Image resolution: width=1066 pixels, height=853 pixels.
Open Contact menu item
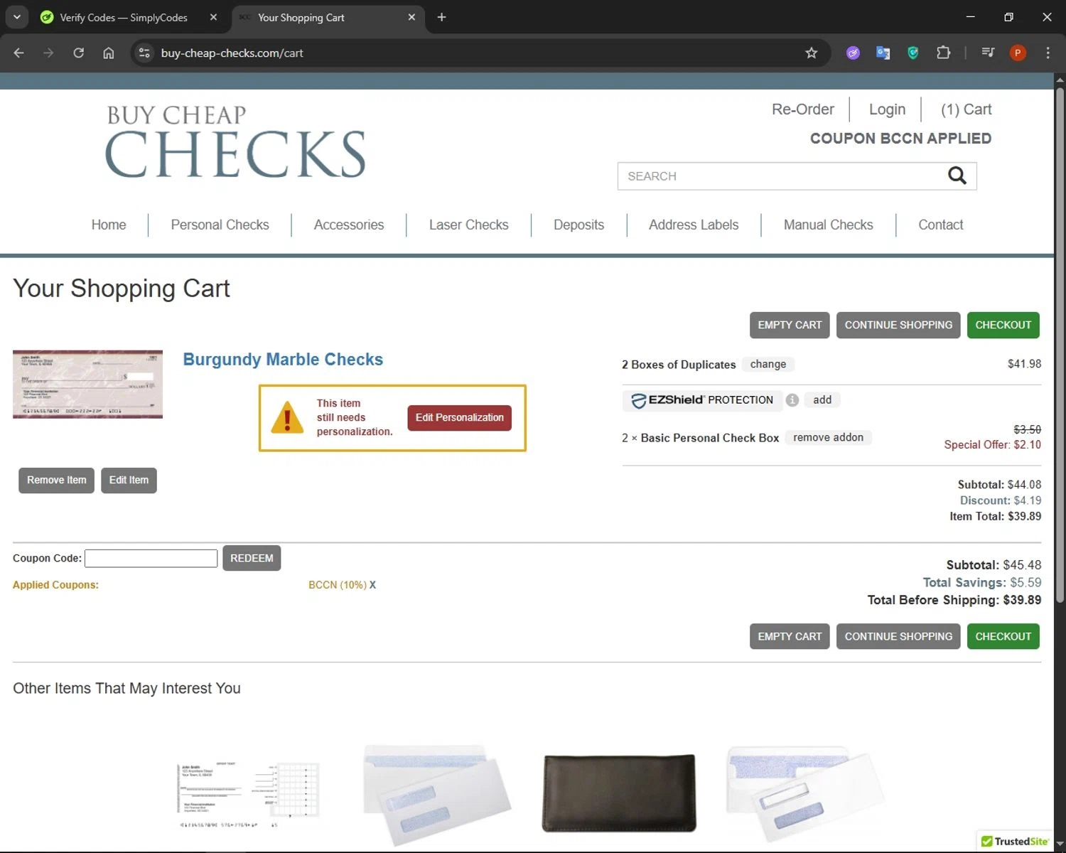coord(940,225)
